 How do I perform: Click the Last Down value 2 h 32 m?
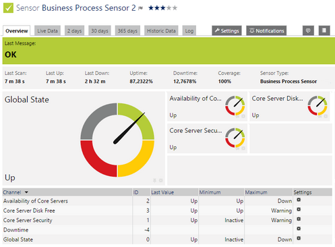(95, 82)
